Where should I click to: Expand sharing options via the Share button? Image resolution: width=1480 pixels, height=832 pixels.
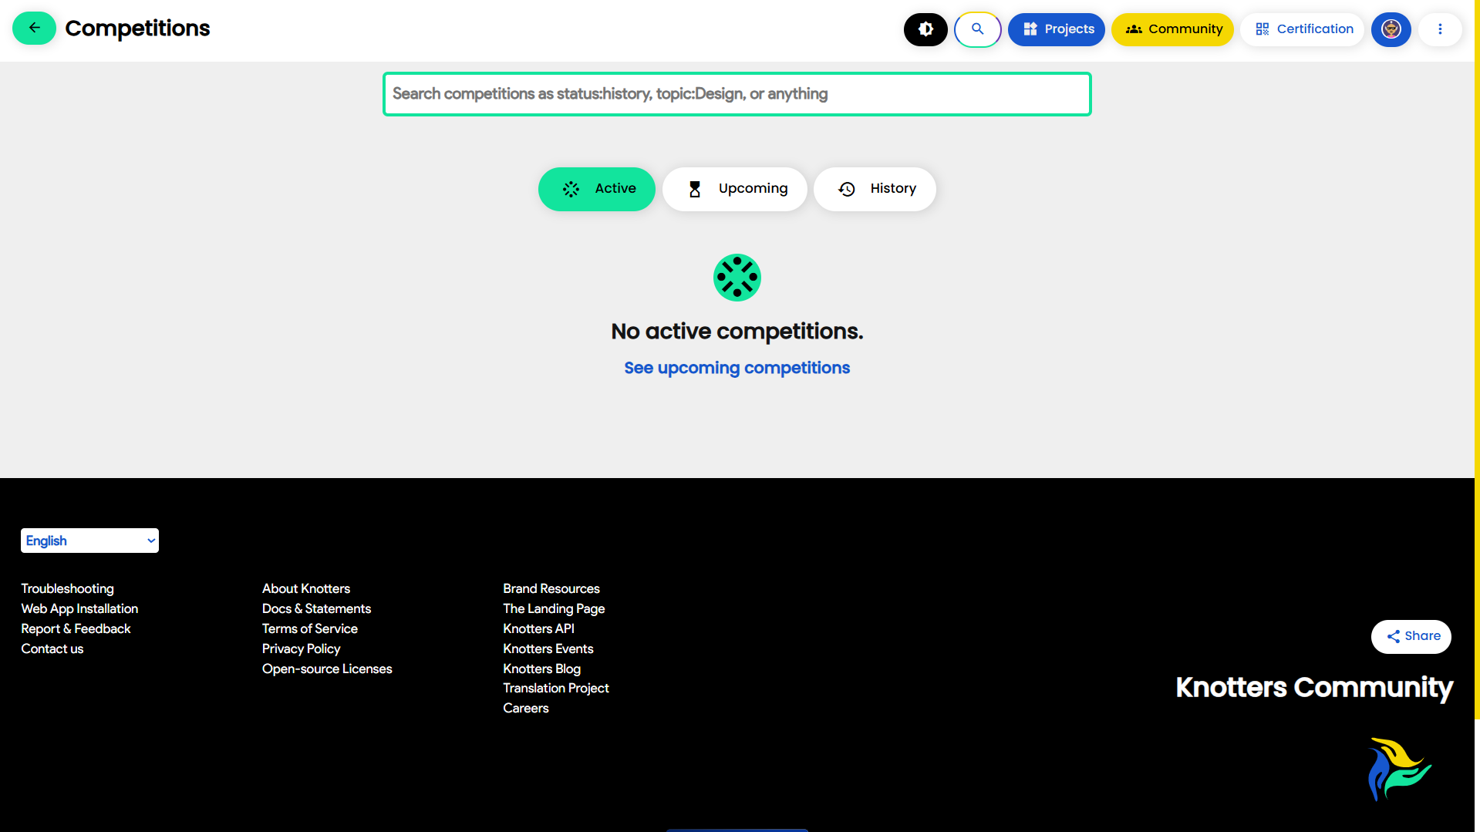click(x=1410, y=636)
